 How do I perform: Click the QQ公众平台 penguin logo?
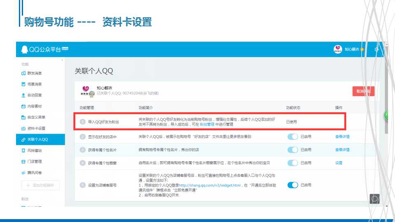(x=24, y=49)
